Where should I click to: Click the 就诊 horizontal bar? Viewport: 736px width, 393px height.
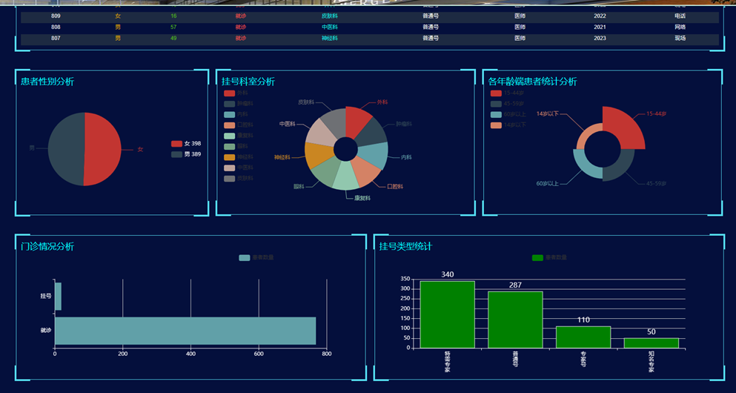[185, 331]
